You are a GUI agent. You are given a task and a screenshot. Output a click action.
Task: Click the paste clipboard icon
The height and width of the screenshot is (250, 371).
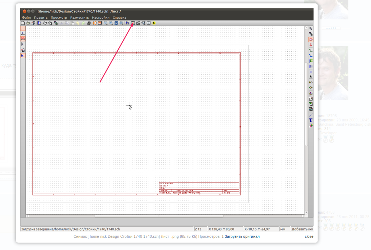pyautogui.click(x=72, y=23)
